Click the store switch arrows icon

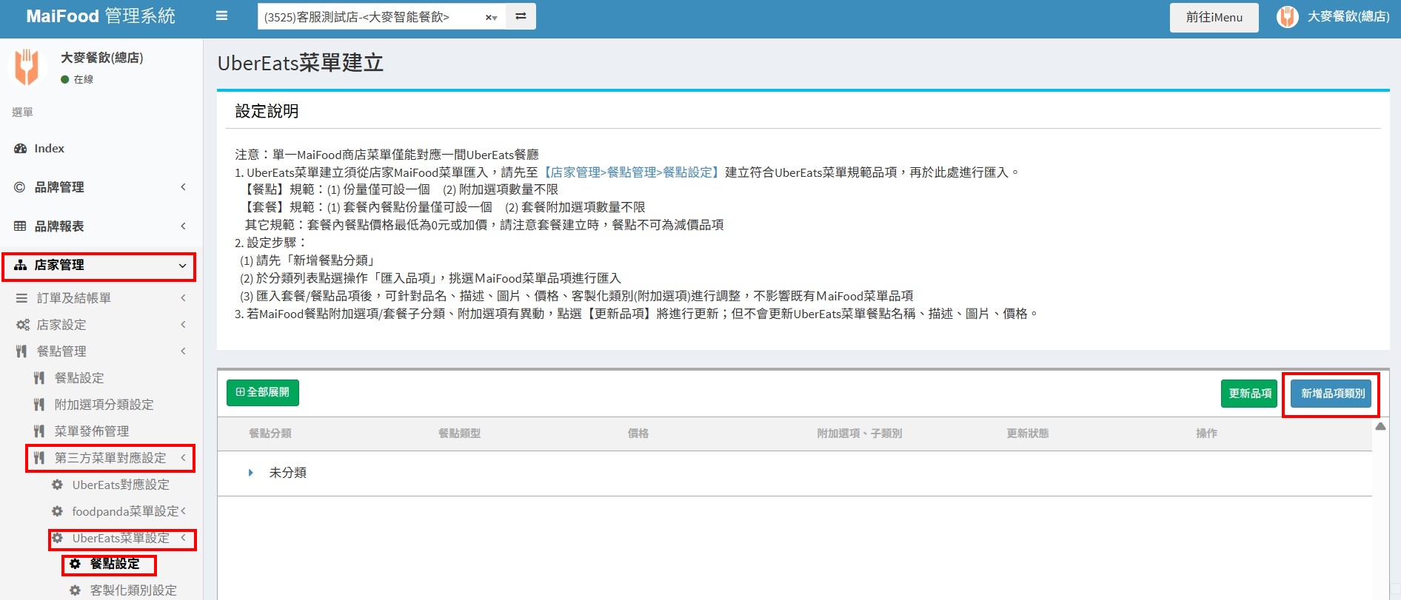pyautogui.click(x=521, y=16)
